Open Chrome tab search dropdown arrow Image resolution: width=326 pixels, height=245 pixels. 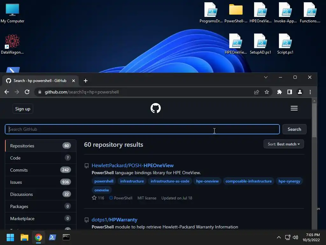[266, 77]
